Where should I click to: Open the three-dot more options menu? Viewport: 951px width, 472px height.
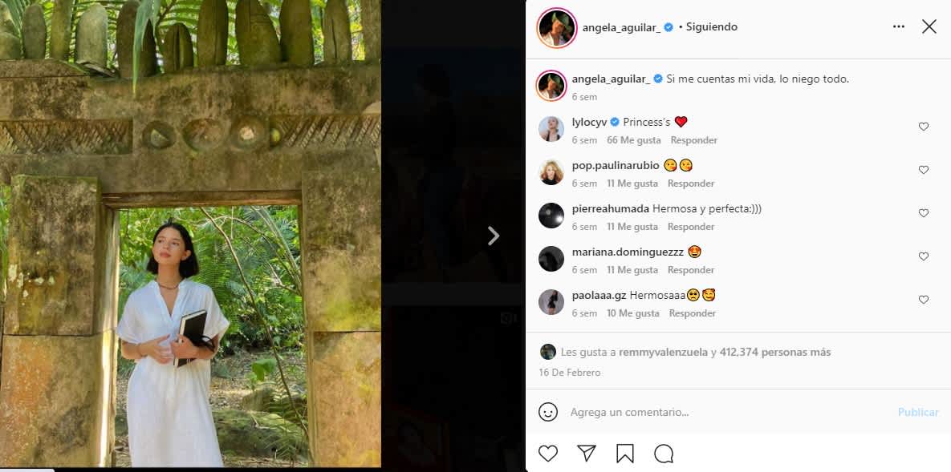899,26
